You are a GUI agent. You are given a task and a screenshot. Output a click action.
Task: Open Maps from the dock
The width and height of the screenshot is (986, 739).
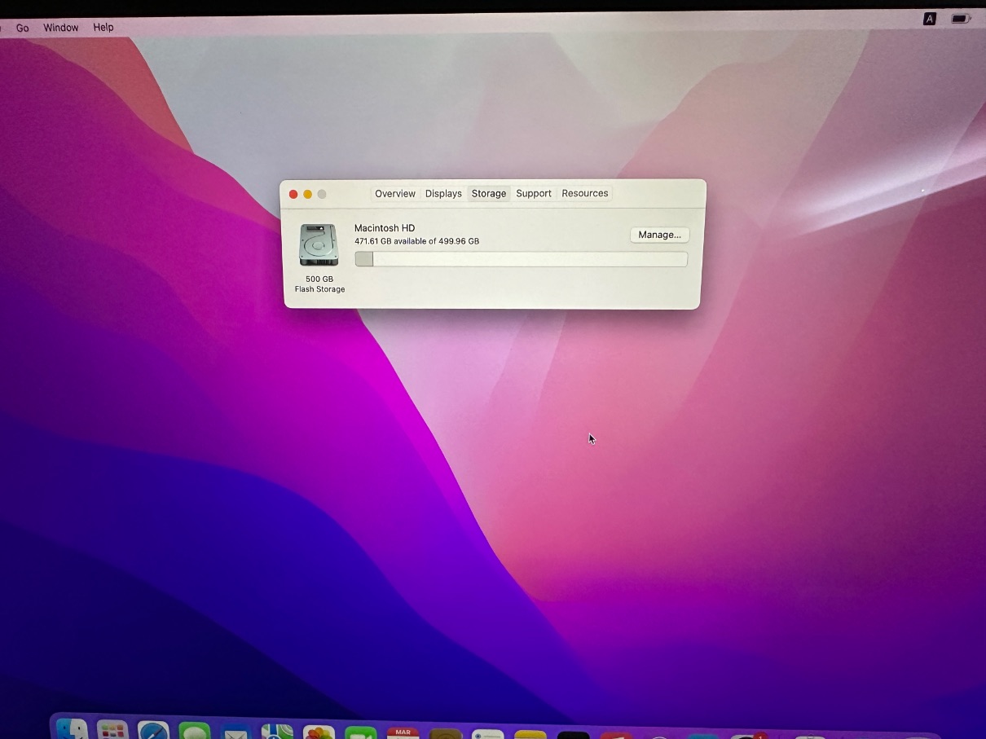click(278, 732)
